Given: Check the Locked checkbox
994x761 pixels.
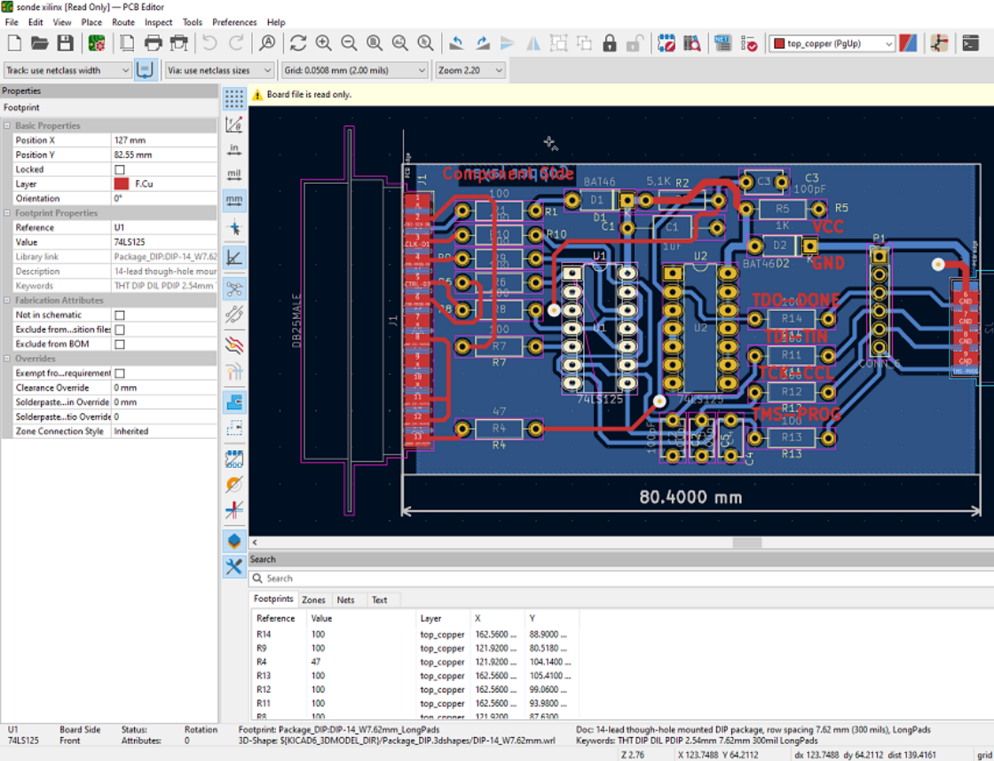Looking at the screenshot, I should (120, 170).
